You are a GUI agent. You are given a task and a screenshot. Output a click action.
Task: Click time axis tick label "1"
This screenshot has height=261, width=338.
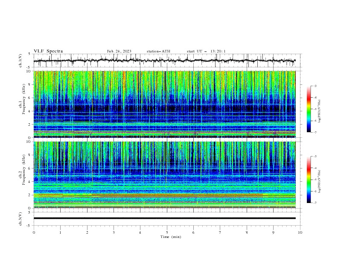click(60, 232)
